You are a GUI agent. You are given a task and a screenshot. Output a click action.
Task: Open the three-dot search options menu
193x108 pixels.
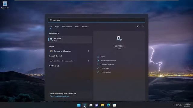click(x=143, y=26)
